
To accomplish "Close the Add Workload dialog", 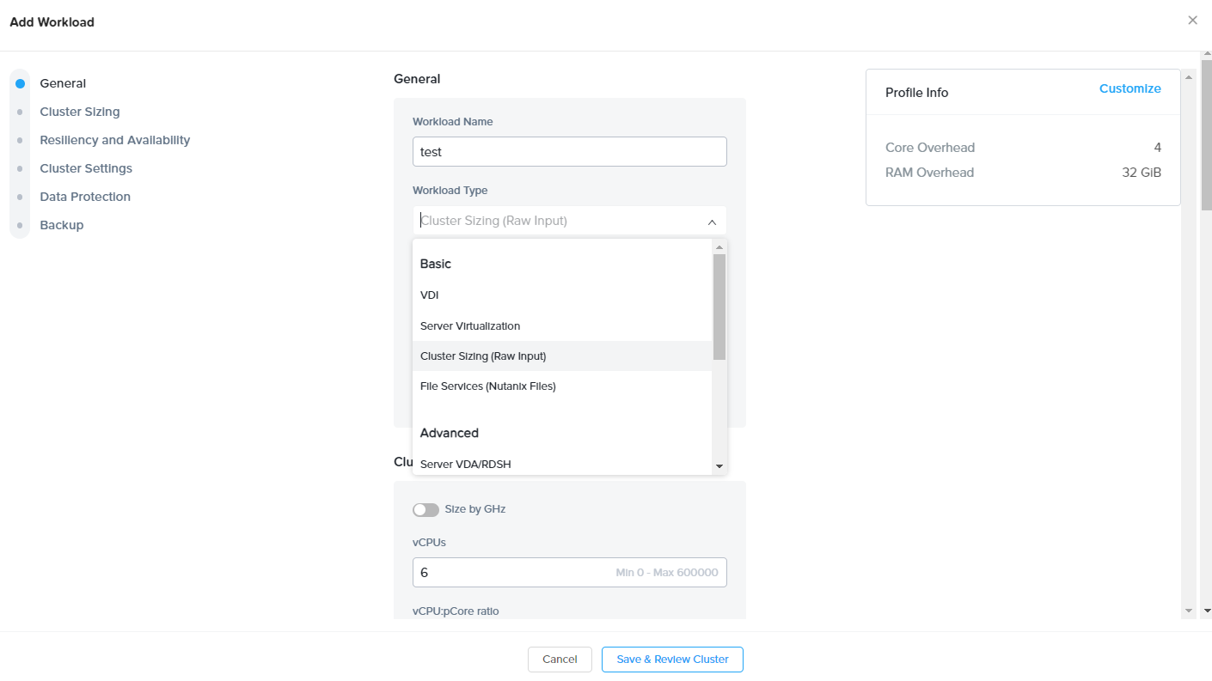I will (x=1192, y=20).
